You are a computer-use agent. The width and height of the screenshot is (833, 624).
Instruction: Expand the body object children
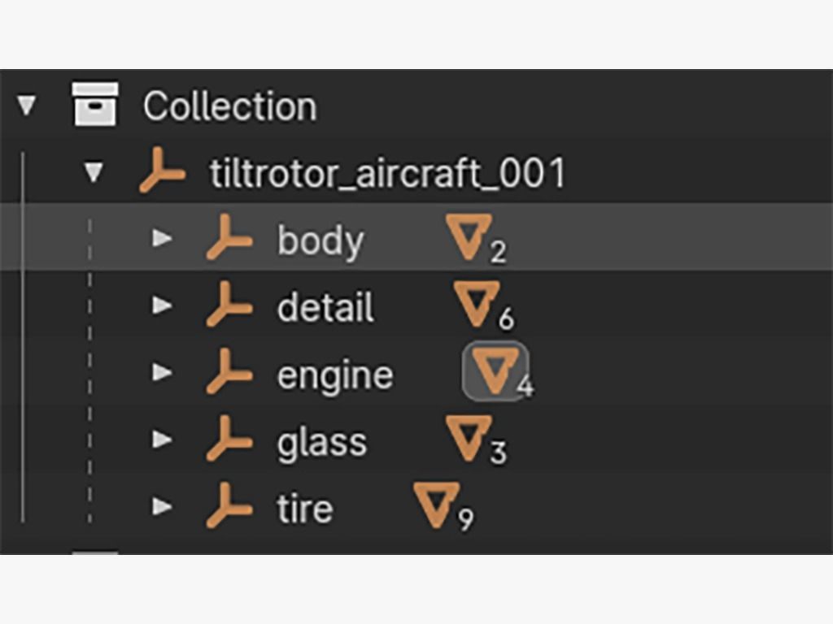pos(163,239)
